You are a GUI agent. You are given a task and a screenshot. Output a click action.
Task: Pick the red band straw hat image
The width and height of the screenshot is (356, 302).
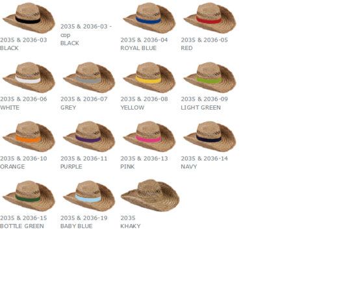click(210, 18)
